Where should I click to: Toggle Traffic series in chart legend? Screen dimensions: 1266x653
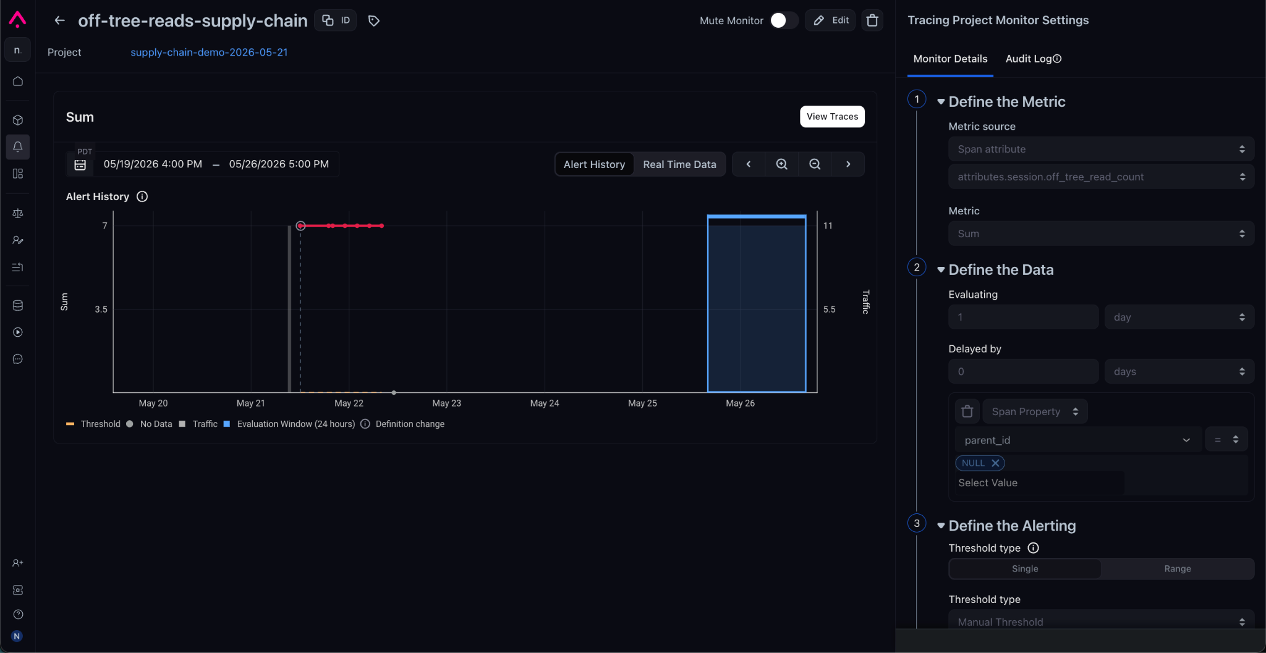click(x=198, y=424)
